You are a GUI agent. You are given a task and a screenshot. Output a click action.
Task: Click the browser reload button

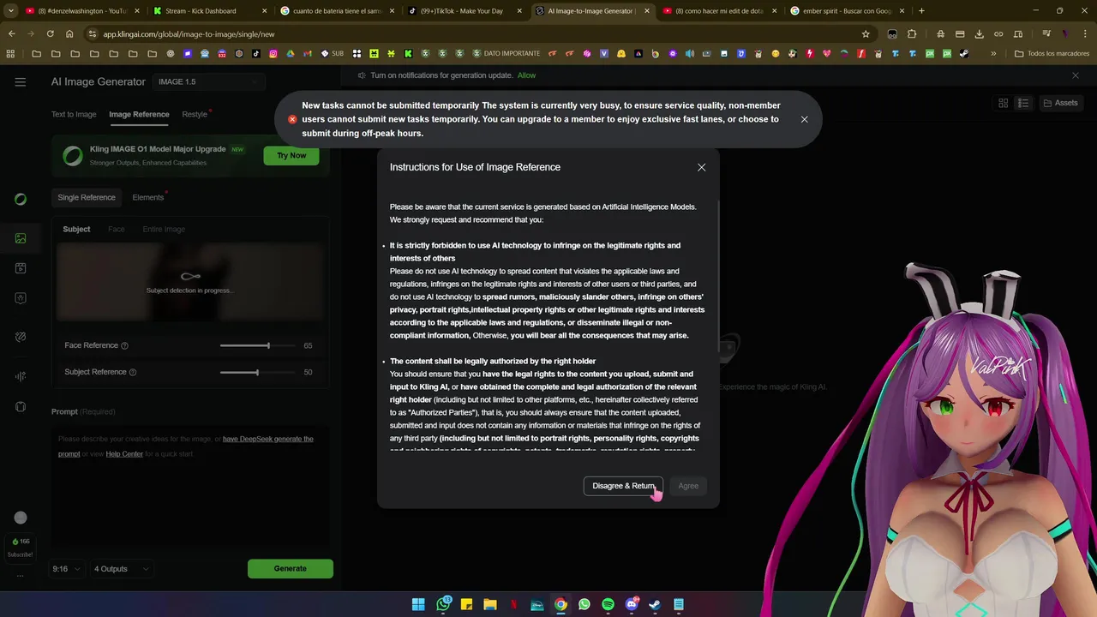[51, 34]
